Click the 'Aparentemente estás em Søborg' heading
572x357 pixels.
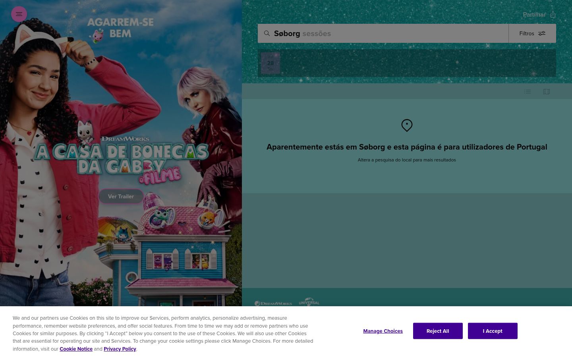[x=407, y=147]
